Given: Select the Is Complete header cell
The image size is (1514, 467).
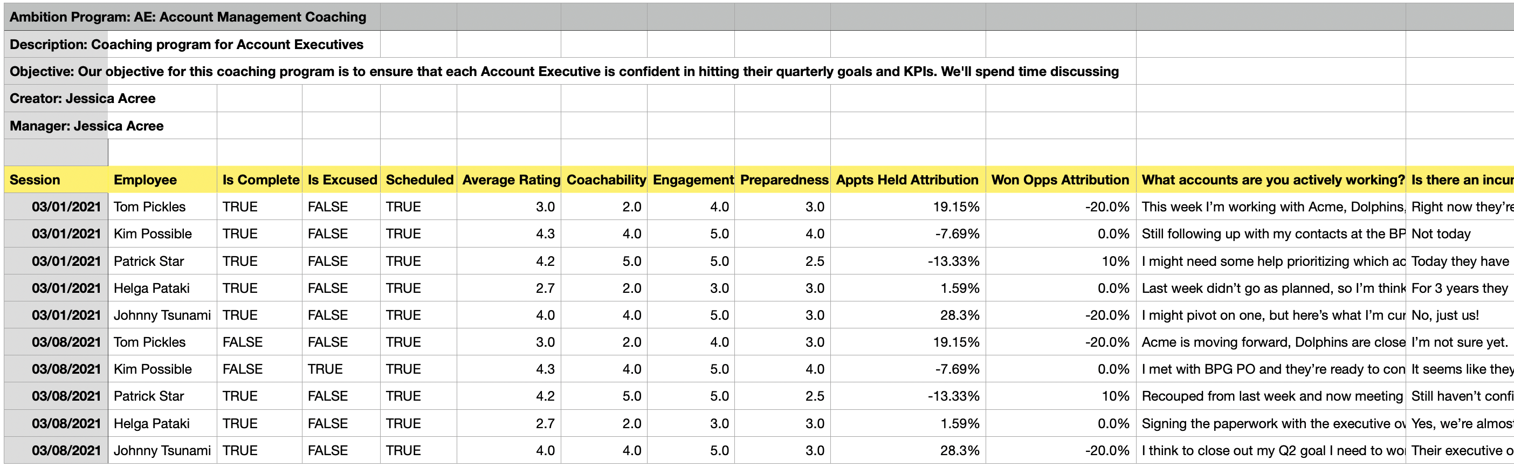Looking at the screenshot, I should click(260, 180).
